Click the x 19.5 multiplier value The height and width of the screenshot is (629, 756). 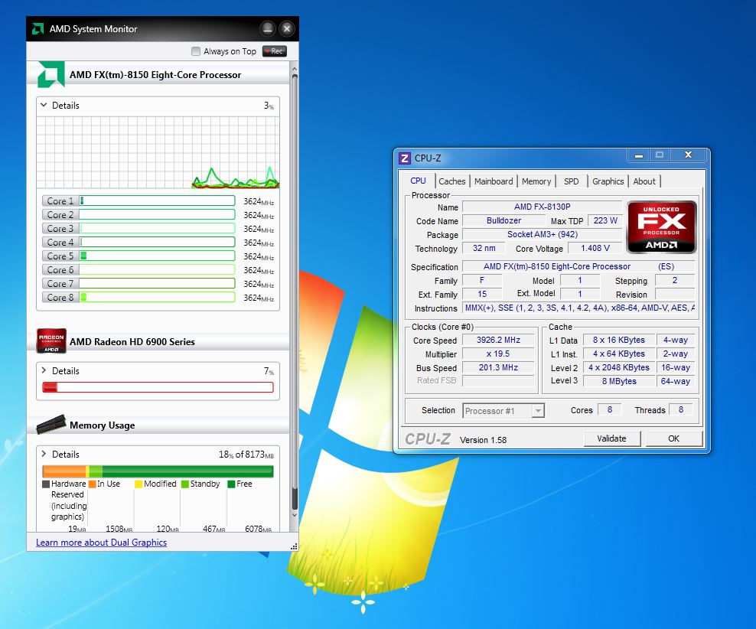pyautogui.click(x=499, y=354)
